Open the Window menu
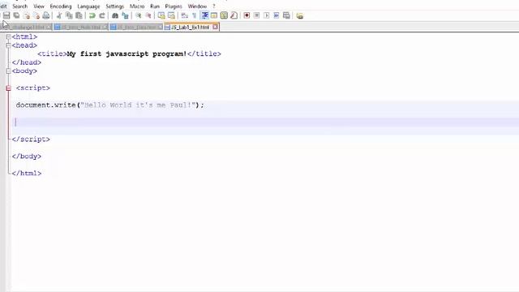This screenshot has width=519, height=292. [x=197, y=6]
